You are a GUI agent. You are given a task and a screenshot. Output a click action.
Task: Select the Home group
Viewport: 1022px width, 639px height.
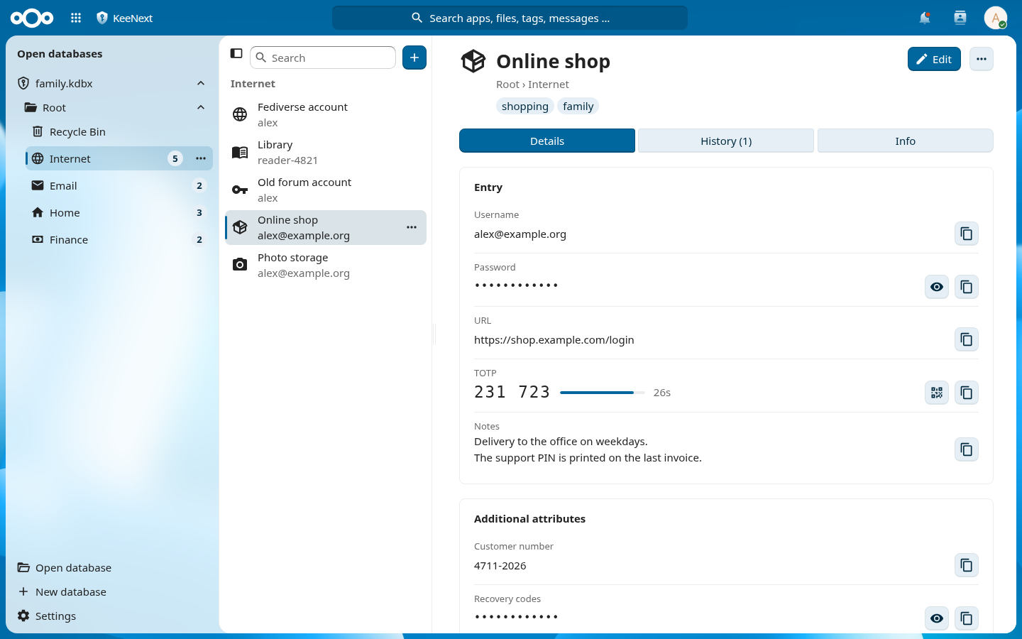coord(119,212)
